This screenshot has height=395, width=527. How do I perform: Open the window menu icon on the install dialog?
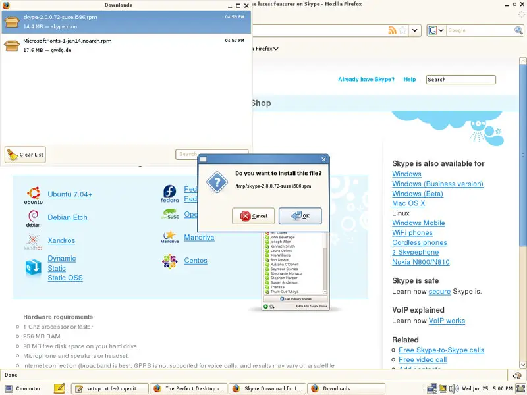[x=203, y=159]
